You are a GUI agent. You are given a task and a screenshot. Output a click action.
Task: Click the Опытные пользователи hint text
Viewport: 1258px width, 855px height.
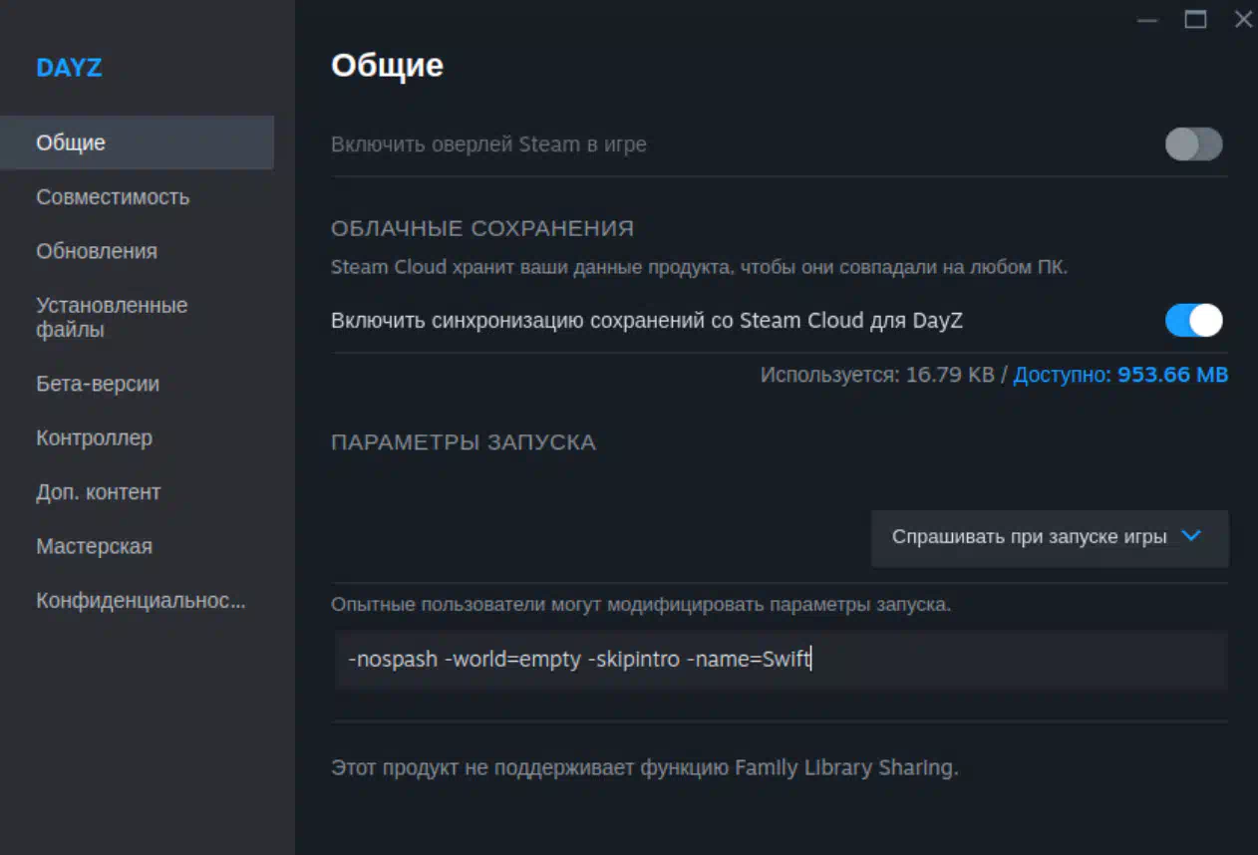click(641, 605)
